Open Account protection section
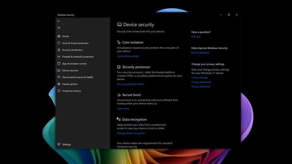 (72, 50)
